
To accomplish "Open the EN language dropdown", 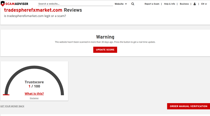I will click(x=204, y=4).
